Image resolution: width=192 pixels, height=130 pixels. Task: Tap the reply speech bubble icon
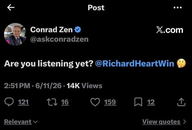point(9,102)
